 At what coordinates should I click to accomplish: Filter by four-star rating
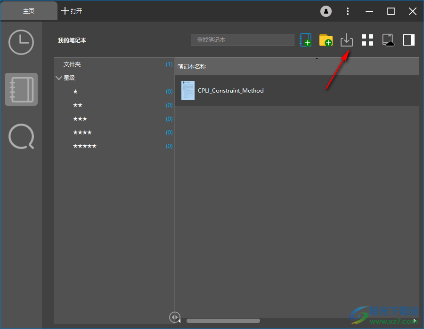tap(82, 133)
